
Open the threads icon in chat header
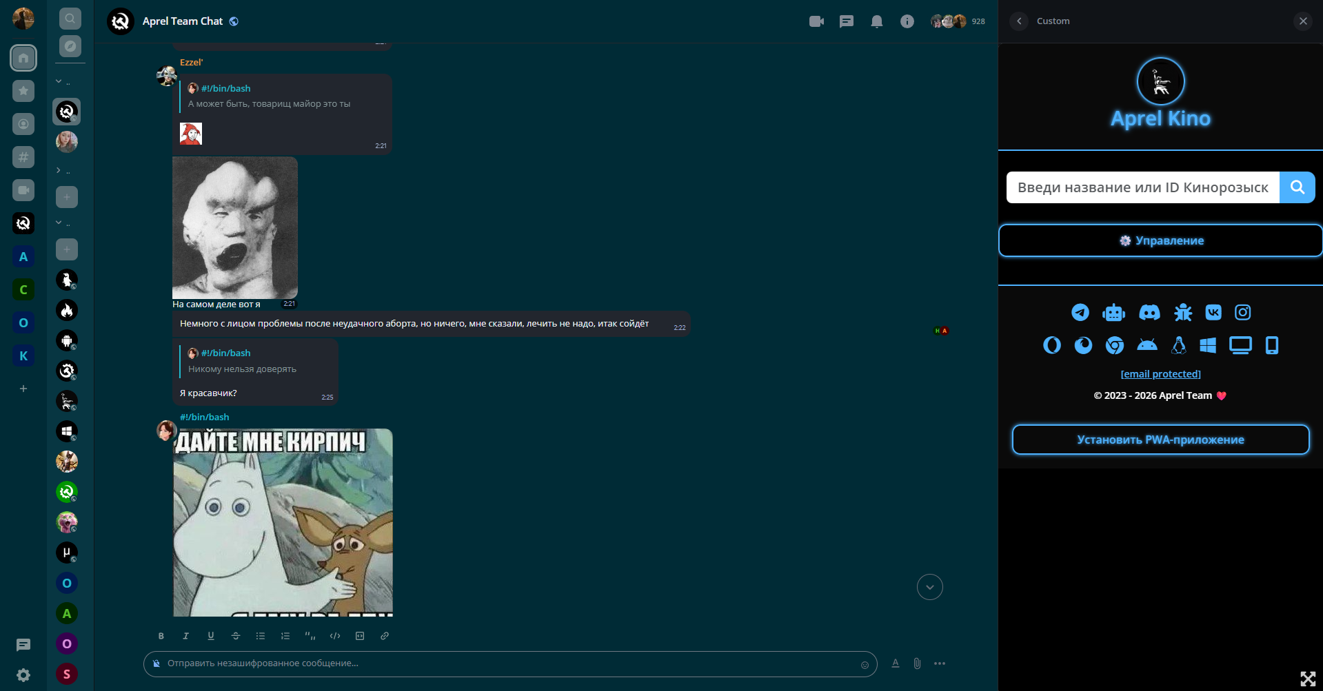point(847,21)
